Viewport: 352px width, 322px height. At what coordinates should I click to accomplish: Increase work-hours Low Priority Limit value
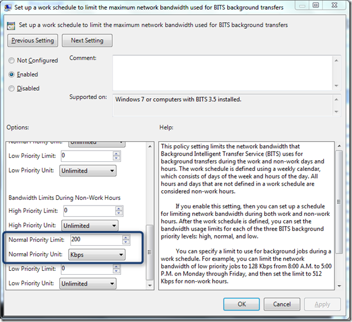116,153
